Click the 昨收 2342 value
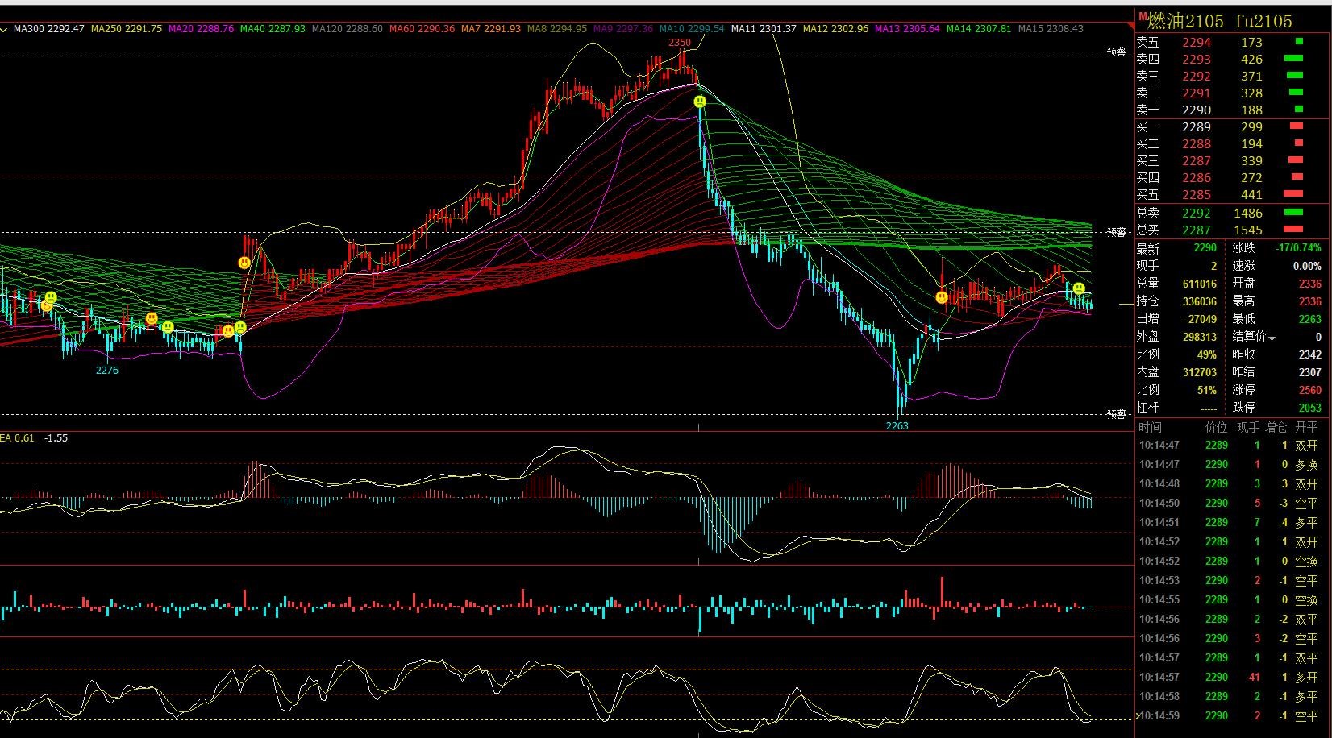The width and height of the screenshot is (1332, 738). coord(1310,354)
